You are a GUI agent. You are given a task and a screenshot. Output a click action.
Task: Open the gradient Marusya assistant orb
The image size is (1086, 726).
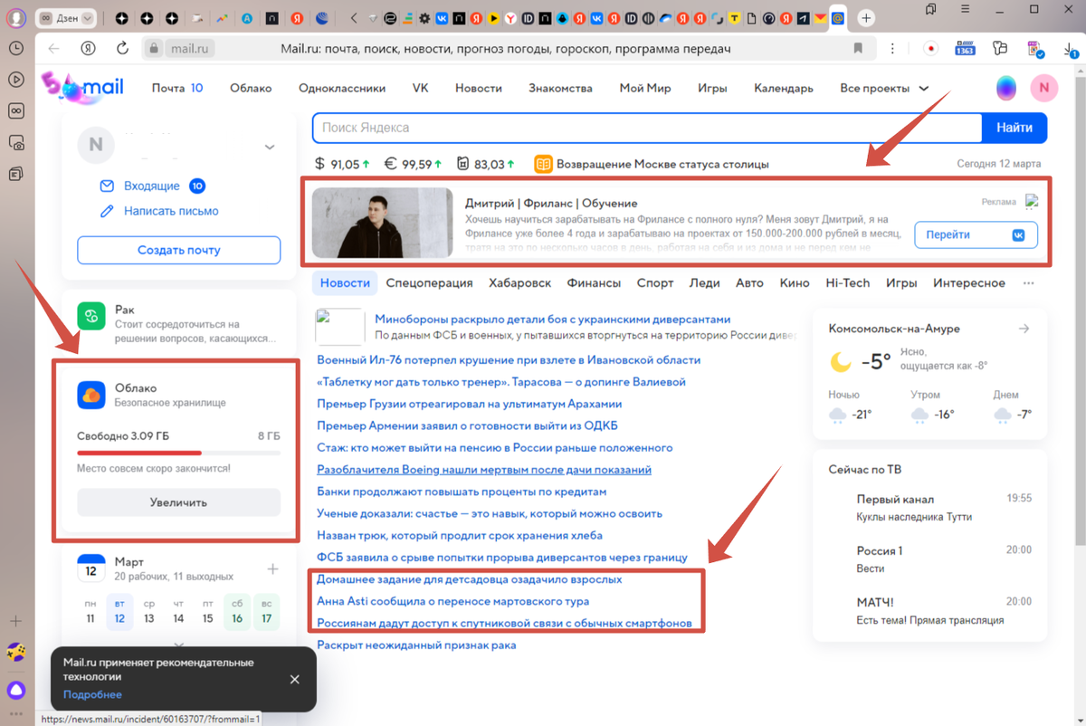pos(1006,88)
